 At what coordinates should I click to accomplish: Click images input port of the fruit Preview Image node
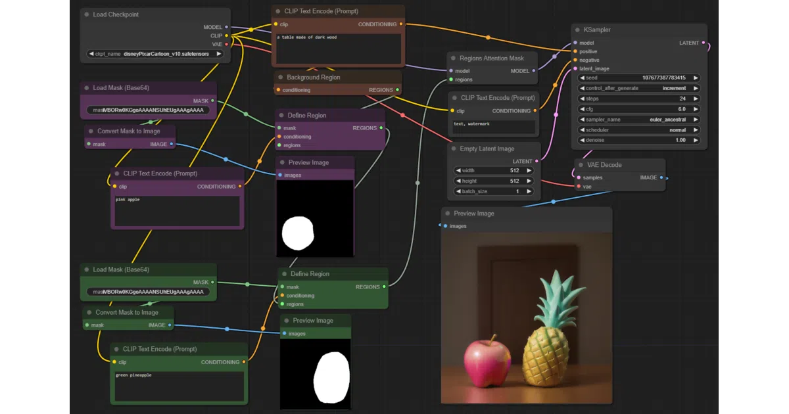click(x=445, y=226)
